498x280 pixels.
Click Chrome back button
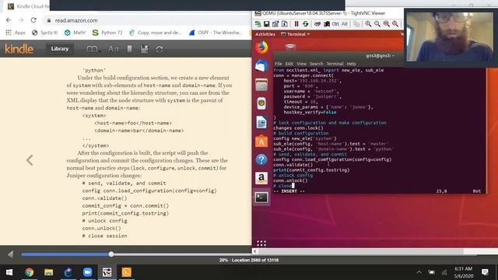9,20
